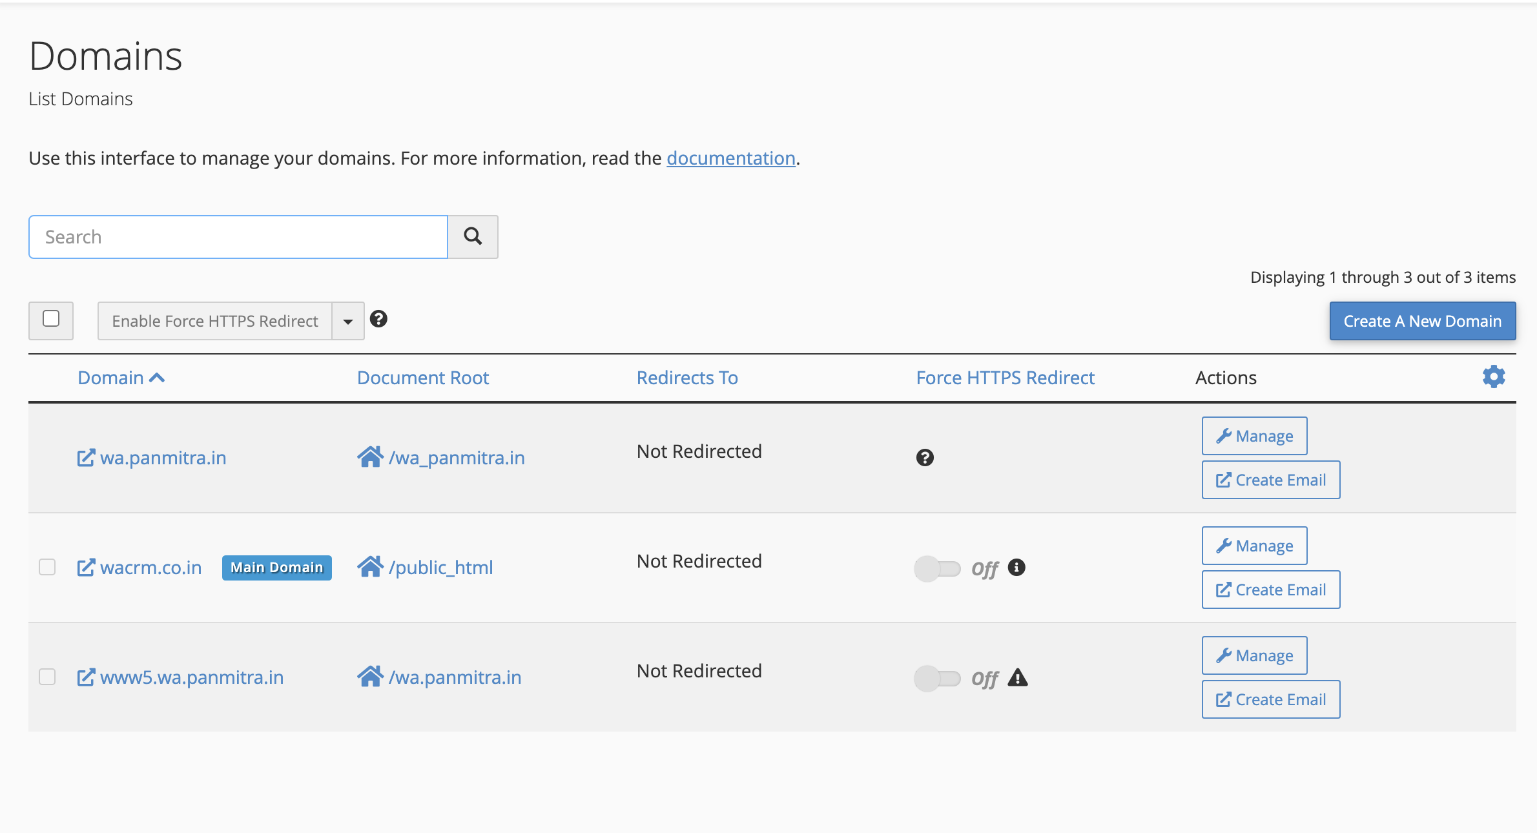Toggle Force HTTPS Redirect for wacrm.co.in
The width and height of the screenshot is (1537, 833).
[937, 568]
